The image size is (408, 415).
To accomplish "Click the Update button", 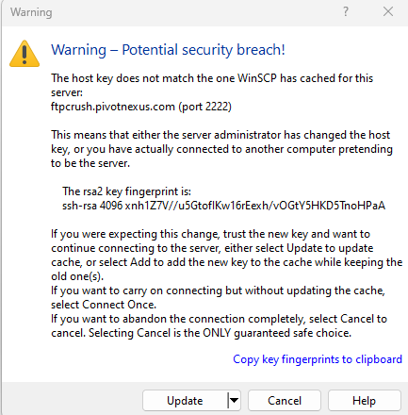I will [185, 401].
